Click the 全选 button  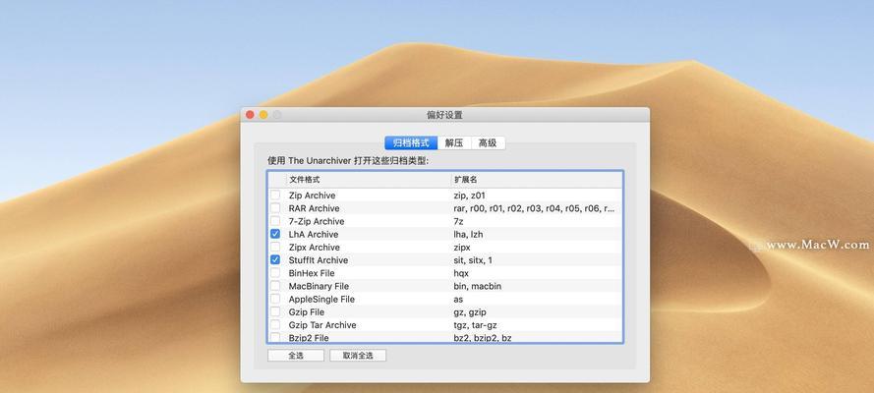295,356
